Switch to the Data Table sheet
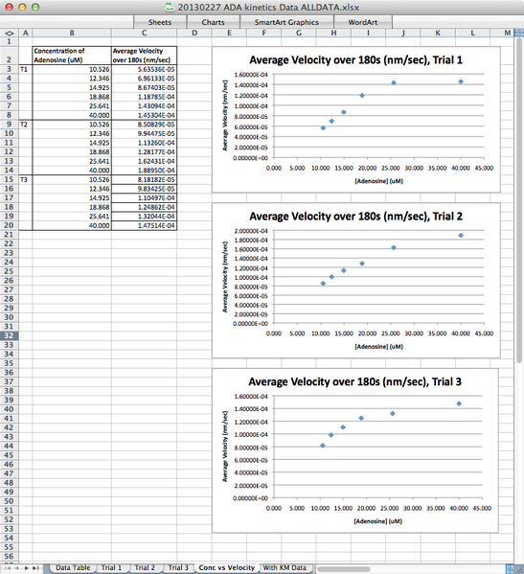Screen dimensions: 524x574 click(73, 568)
